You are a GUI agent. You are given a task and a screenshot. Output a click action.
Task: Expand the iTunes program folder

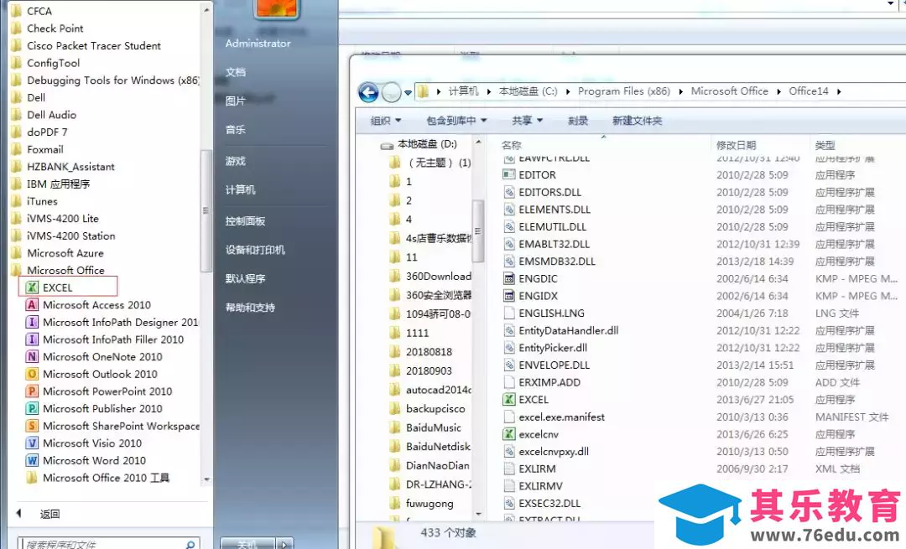click(34, 201)
